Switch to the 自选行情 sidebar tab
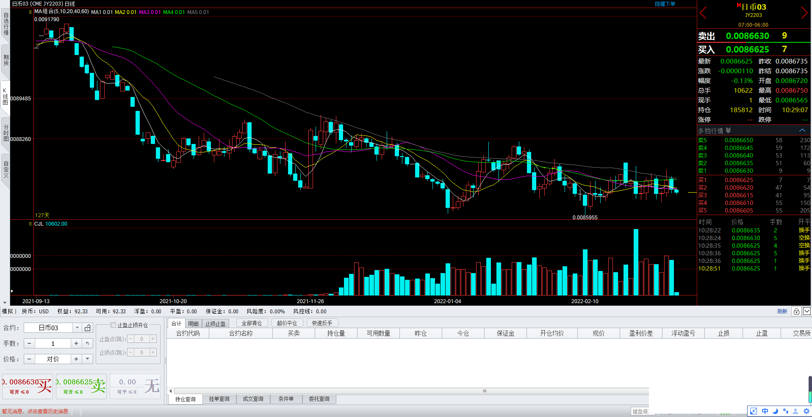This screenshot has height=417, width=812. (x=6, y=24)
